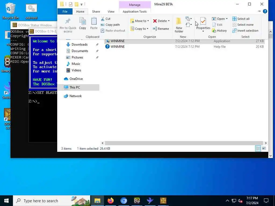The width and height of the screenshot is (275, 206).
Task: Toggle Quick Access properties checkbox button
Action: click(71, 4)
